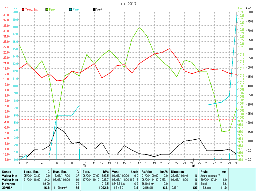Image resolution: width=256 pixels, height=191 pixels.
Task: Click the cyan rain bar at day 9
Action: point(79,154)
